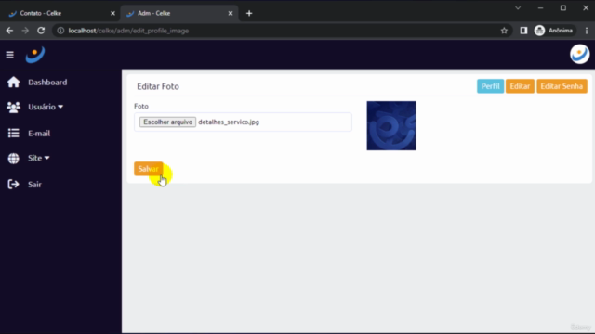Click Sair to log out
Screen dimensions: 595x334
coord(34,185)
